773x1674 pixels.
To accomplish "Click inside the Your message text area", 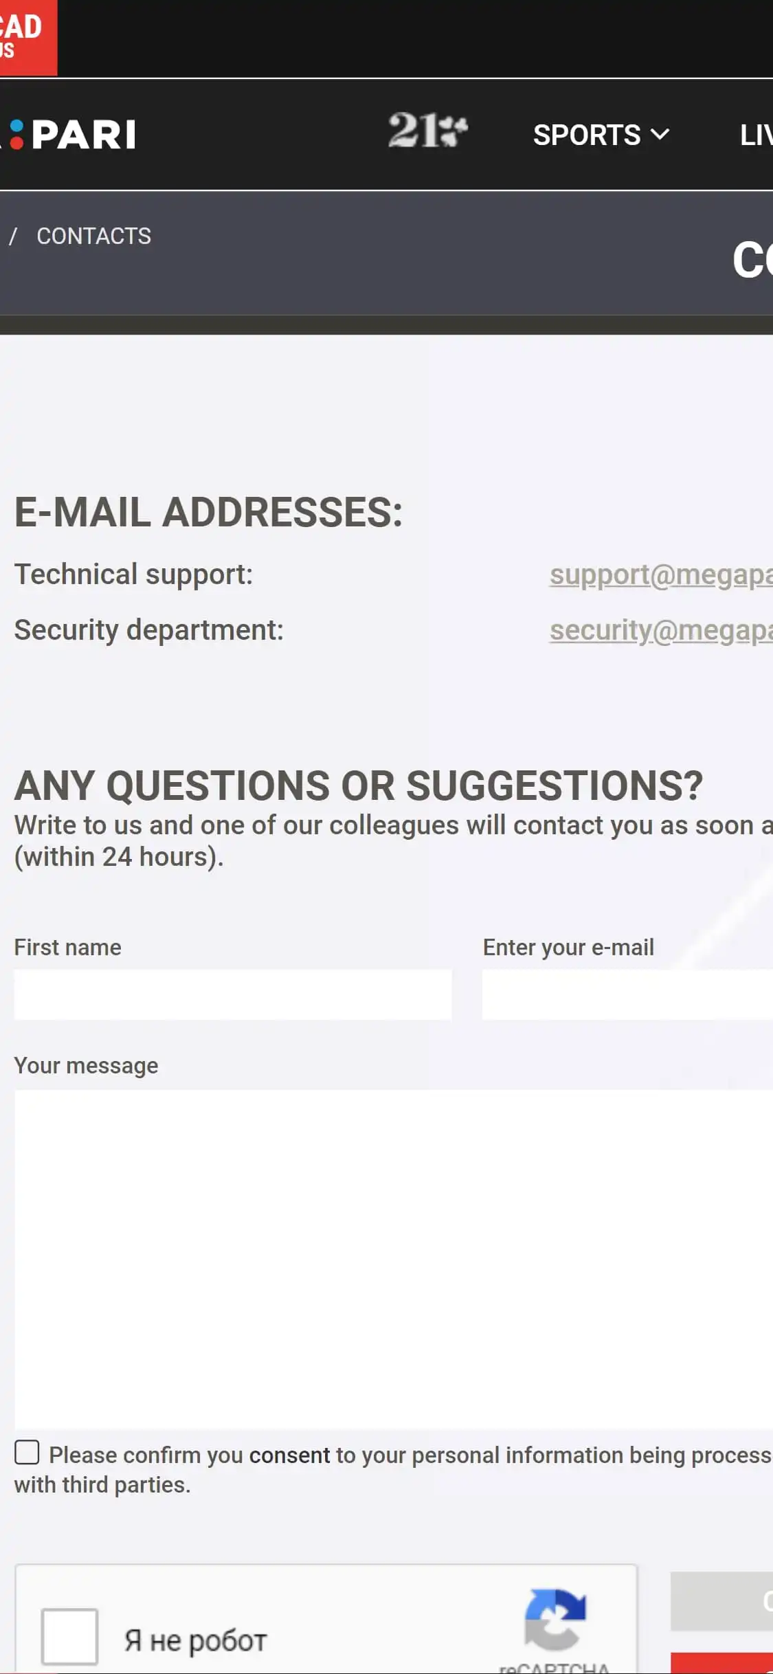I will point(393,1259).
